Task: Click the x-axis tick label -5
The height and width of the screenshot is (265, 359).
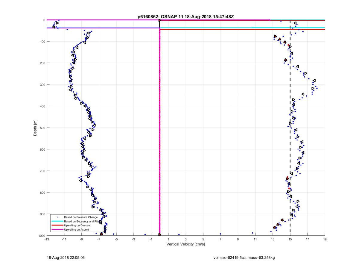Action: (116, 239)
